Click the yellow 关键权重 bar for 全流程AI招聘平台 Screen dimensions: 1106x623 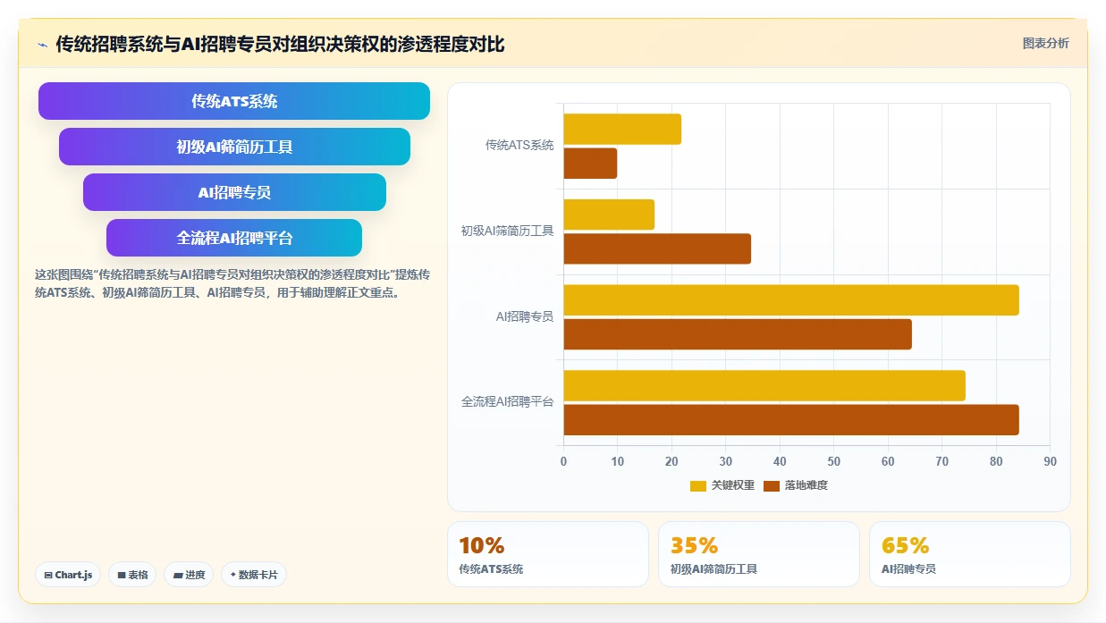[x=764, y=385]
